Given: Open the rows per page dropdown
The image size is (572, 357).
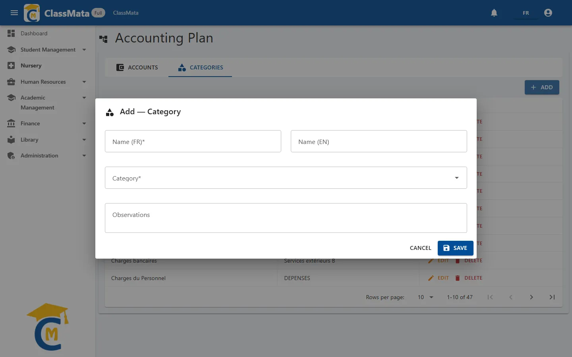Looking at the screenshot, I should (x=425, y=297).
